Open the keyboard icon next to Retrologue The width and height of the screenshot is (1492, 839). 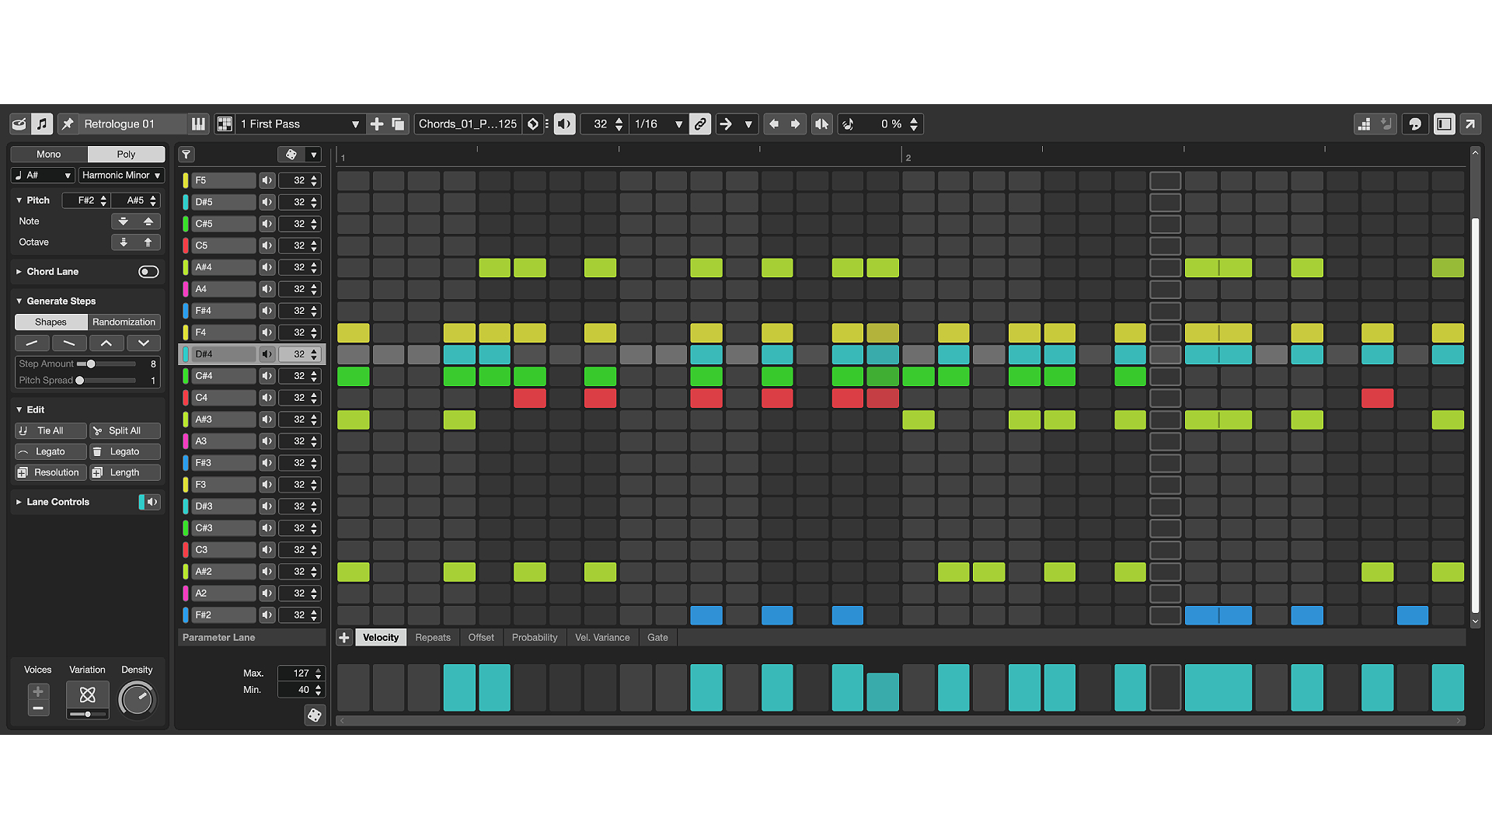(x=198, y=124)
